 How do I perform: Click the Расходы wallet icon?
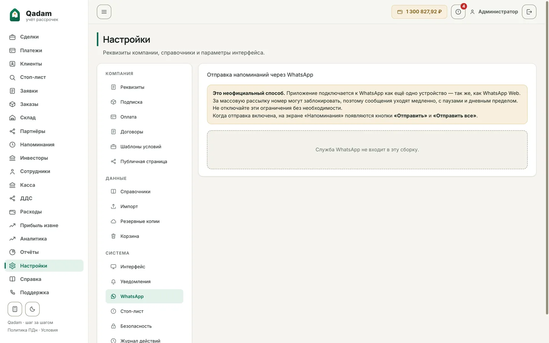click(13, 212)
